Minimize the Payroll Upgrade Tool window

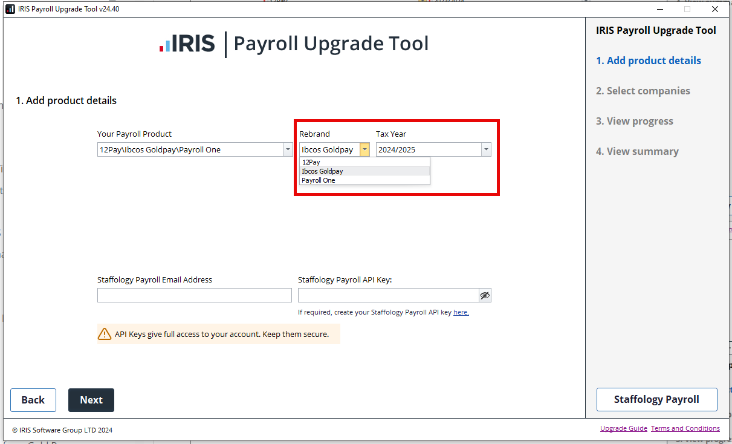[660, 9]
